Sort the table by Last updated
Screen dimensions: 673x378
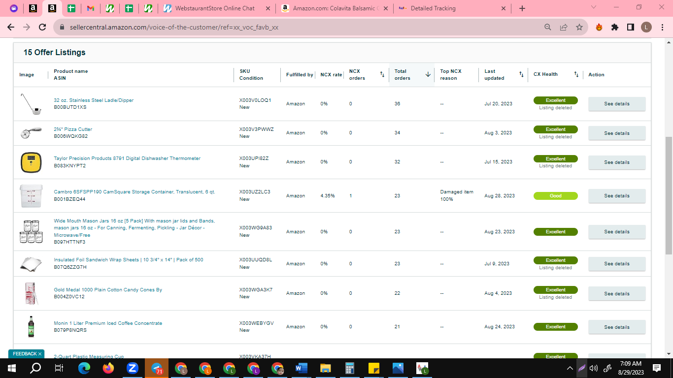[521, 75]
